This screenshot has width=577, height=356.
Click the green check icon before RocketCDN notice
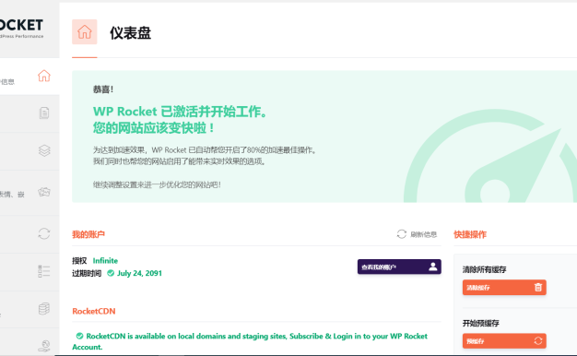pos(79,336)
